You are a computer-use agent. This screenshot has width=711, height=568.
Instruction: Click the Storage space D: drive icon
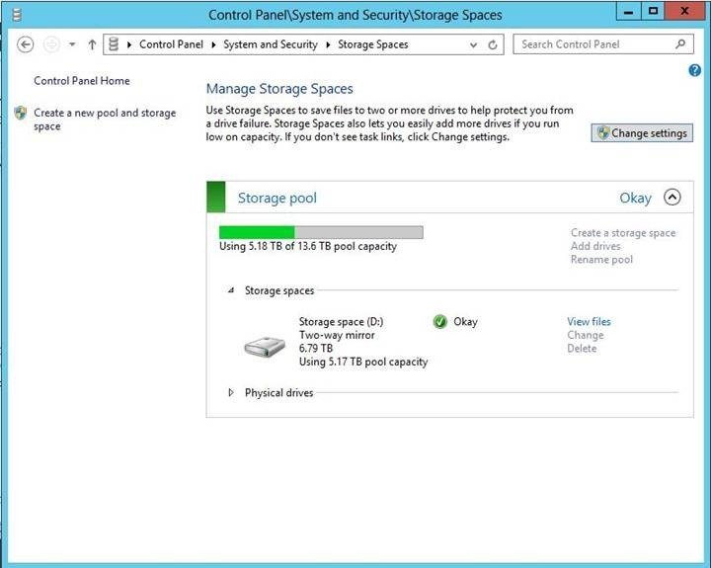point(265,347)
